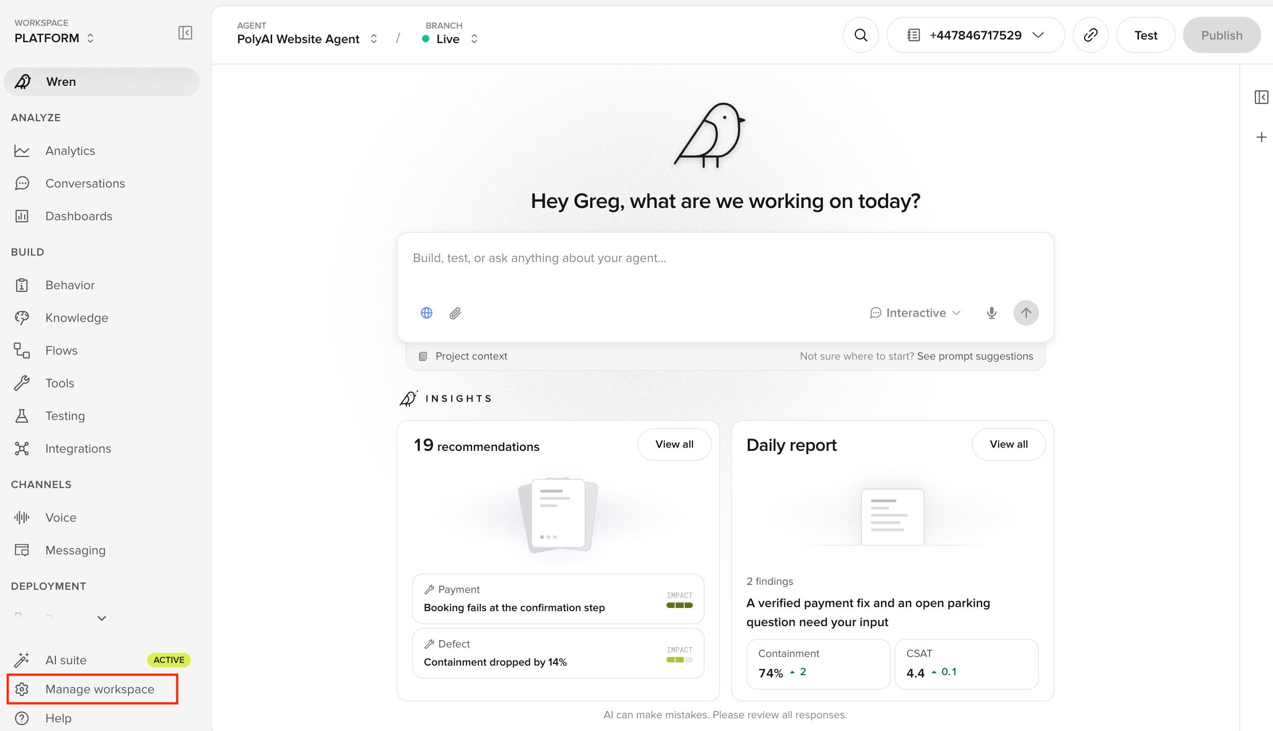Click the Conversations bubble icon
The height and width of the screenshot is (731, 1273).
[22, 183]
